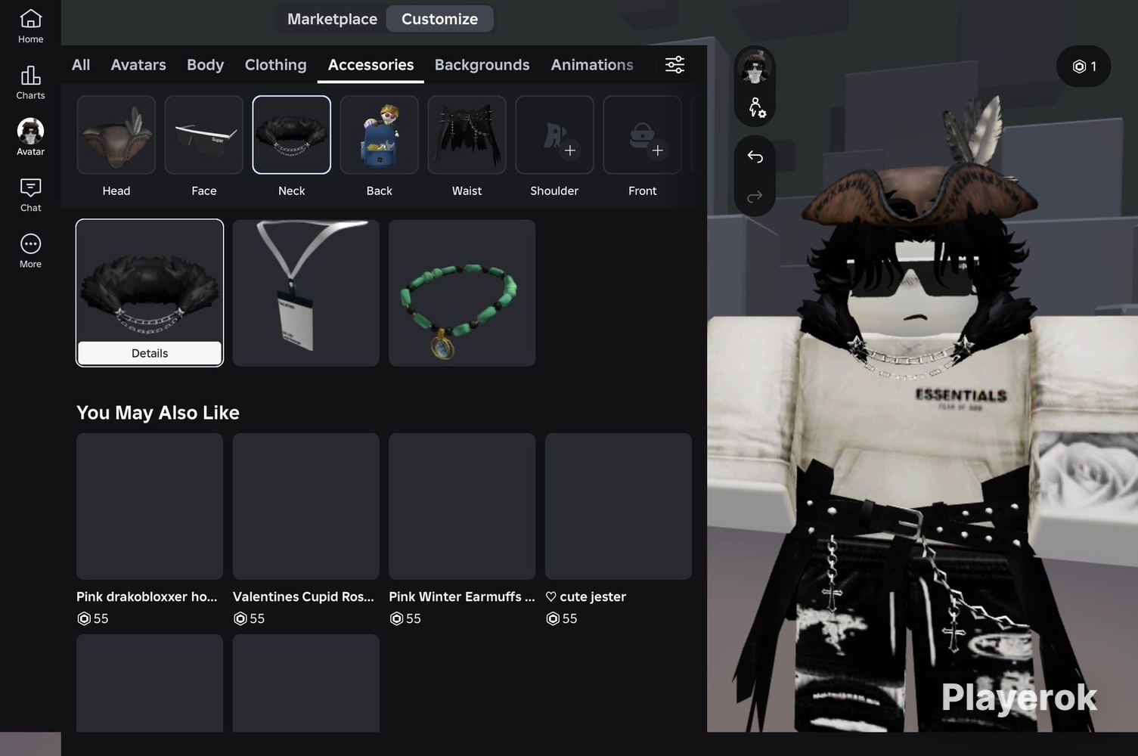Switch to the Marketplace view
This screenshot has height=756, width=1138.
point(332,19)
